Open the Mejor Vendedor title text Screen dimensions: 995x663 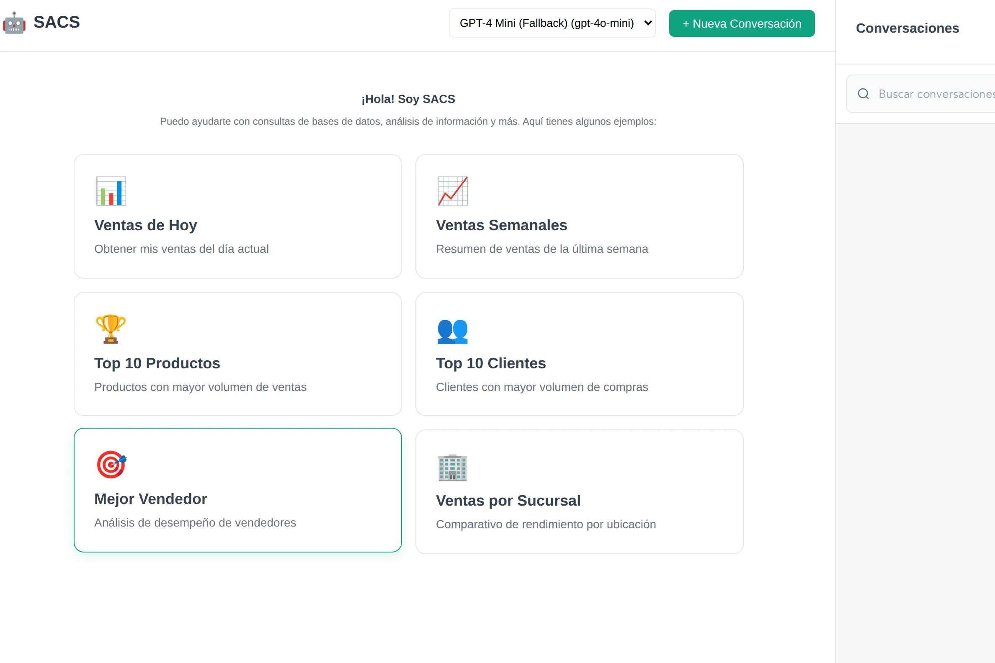coord(151,499)
